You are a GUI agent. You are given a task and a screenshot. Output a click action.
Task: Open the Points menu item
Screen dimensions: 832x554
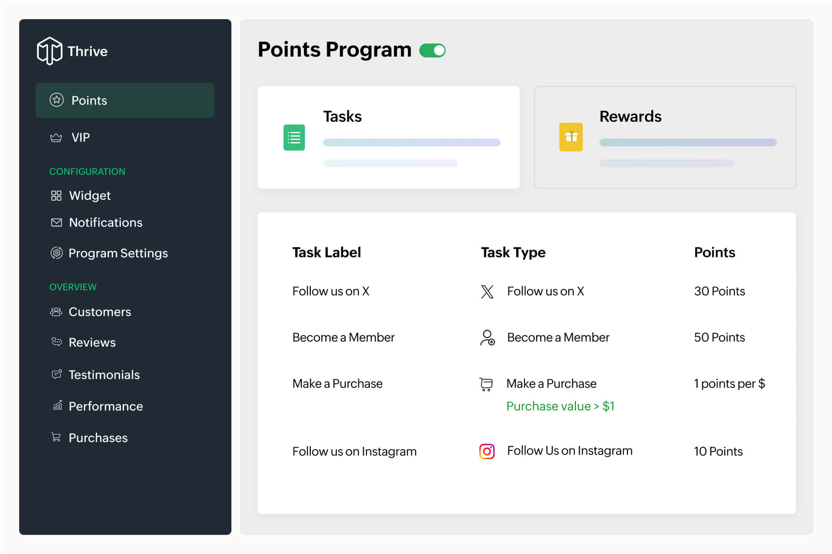(125, 100)
